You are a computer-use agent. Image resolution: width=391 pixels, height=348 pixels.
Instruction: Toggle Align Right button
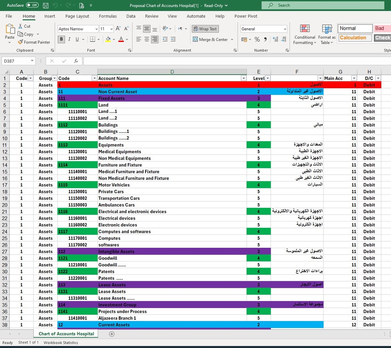(x=155, y=39)
